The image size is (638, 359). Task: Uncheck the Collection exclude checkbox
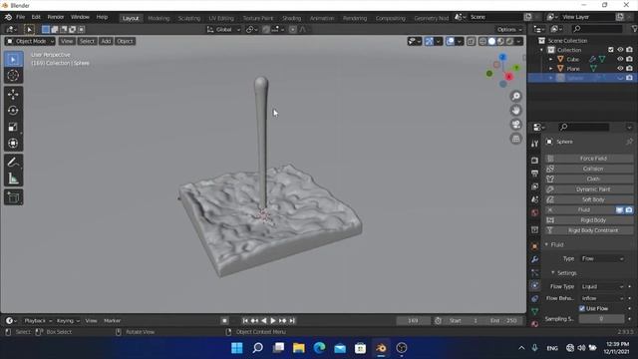pyautogui.click(x=611, y=50)
